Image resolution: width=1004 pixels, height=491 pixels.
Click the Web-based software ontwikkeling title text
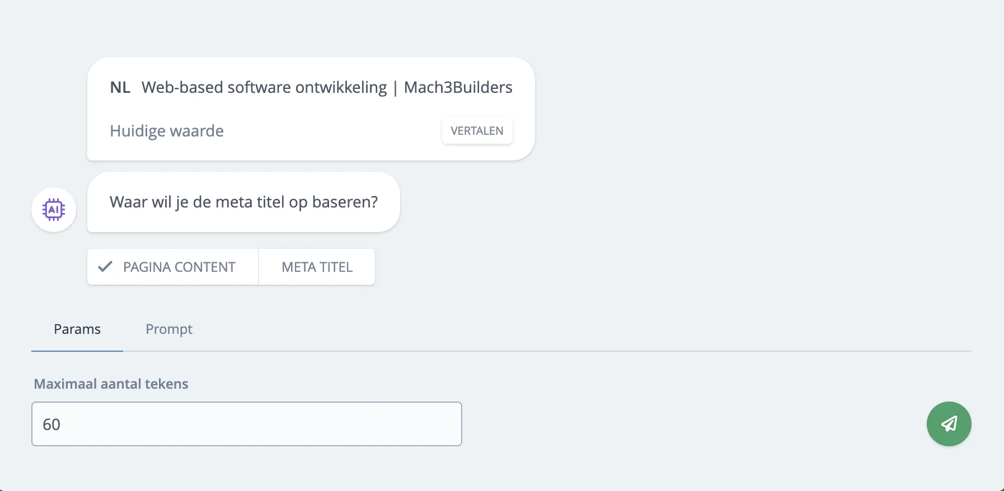(327, 87)
